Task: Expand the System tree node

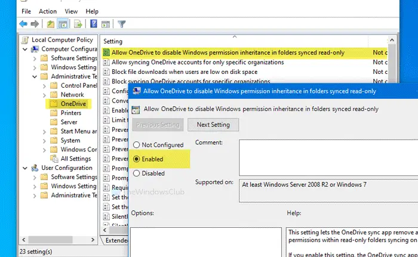Action: click(44, 141)
